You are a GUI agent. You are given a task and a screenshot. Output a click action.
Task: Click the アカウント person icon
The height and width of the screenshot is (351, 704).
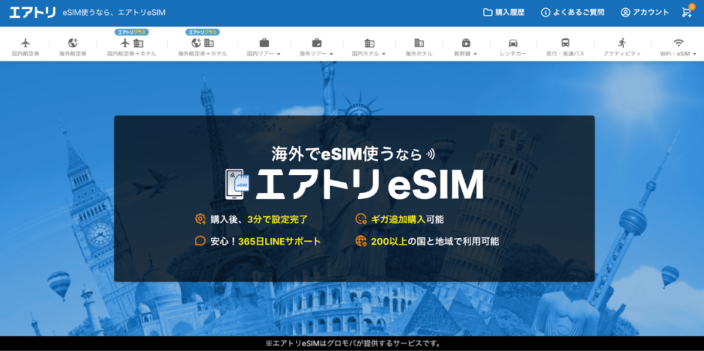tap(625, 11)
